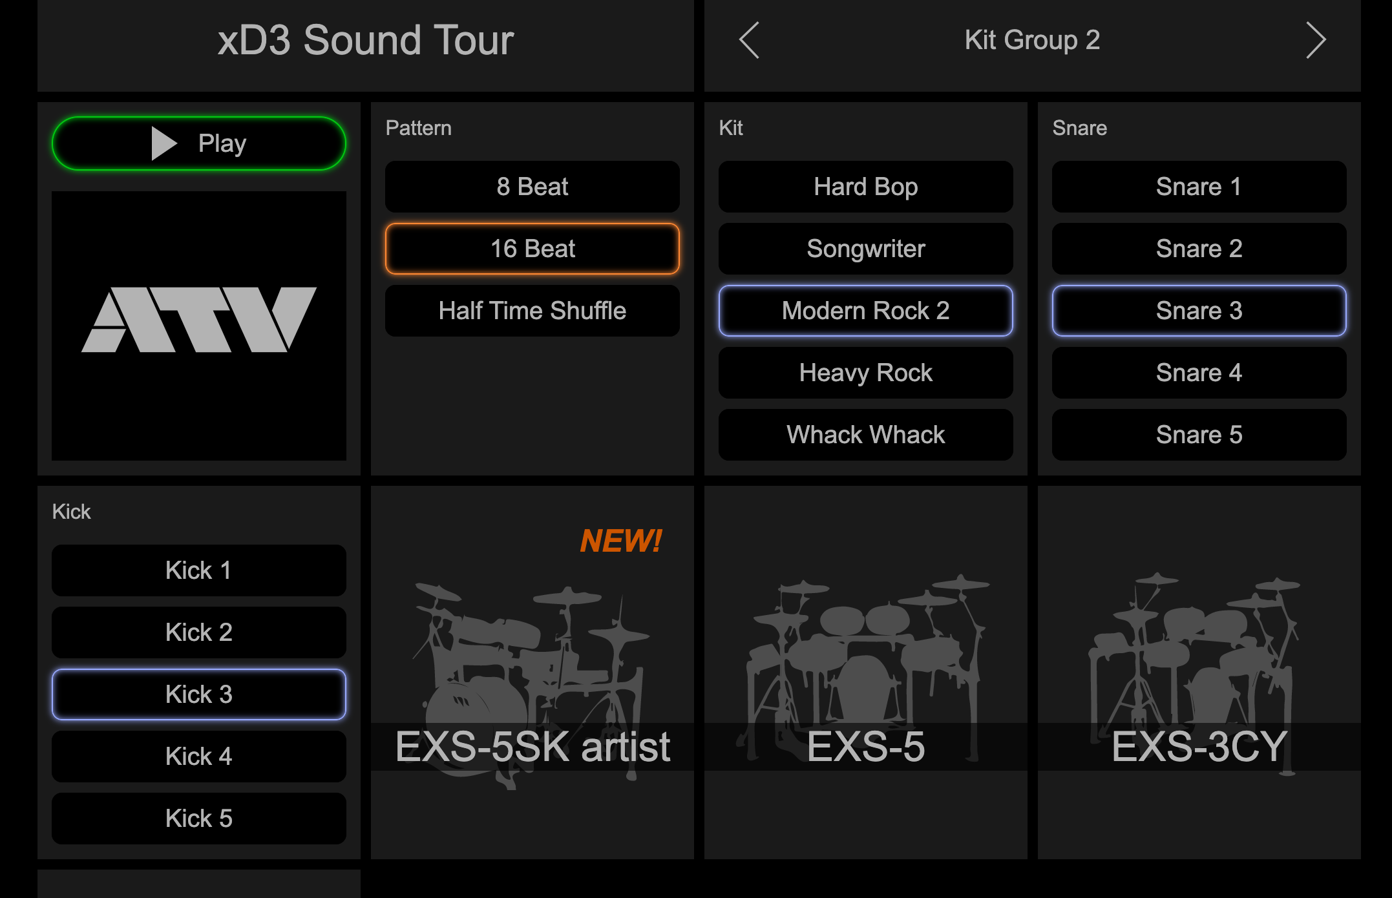Screen dimensions: 1392x898
Task: Select Snare 1 sound
Action: point(1199,187)
